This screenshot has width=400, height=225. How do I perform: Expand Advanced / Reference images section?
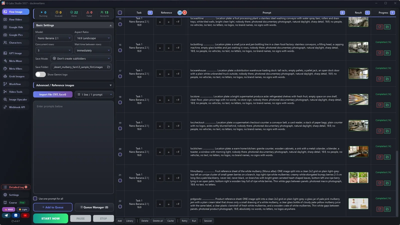(x=73, y=85)
